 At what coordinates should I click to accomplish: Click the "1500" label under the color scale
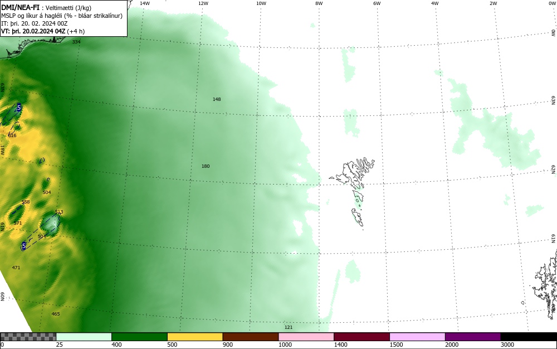point(396,345)
